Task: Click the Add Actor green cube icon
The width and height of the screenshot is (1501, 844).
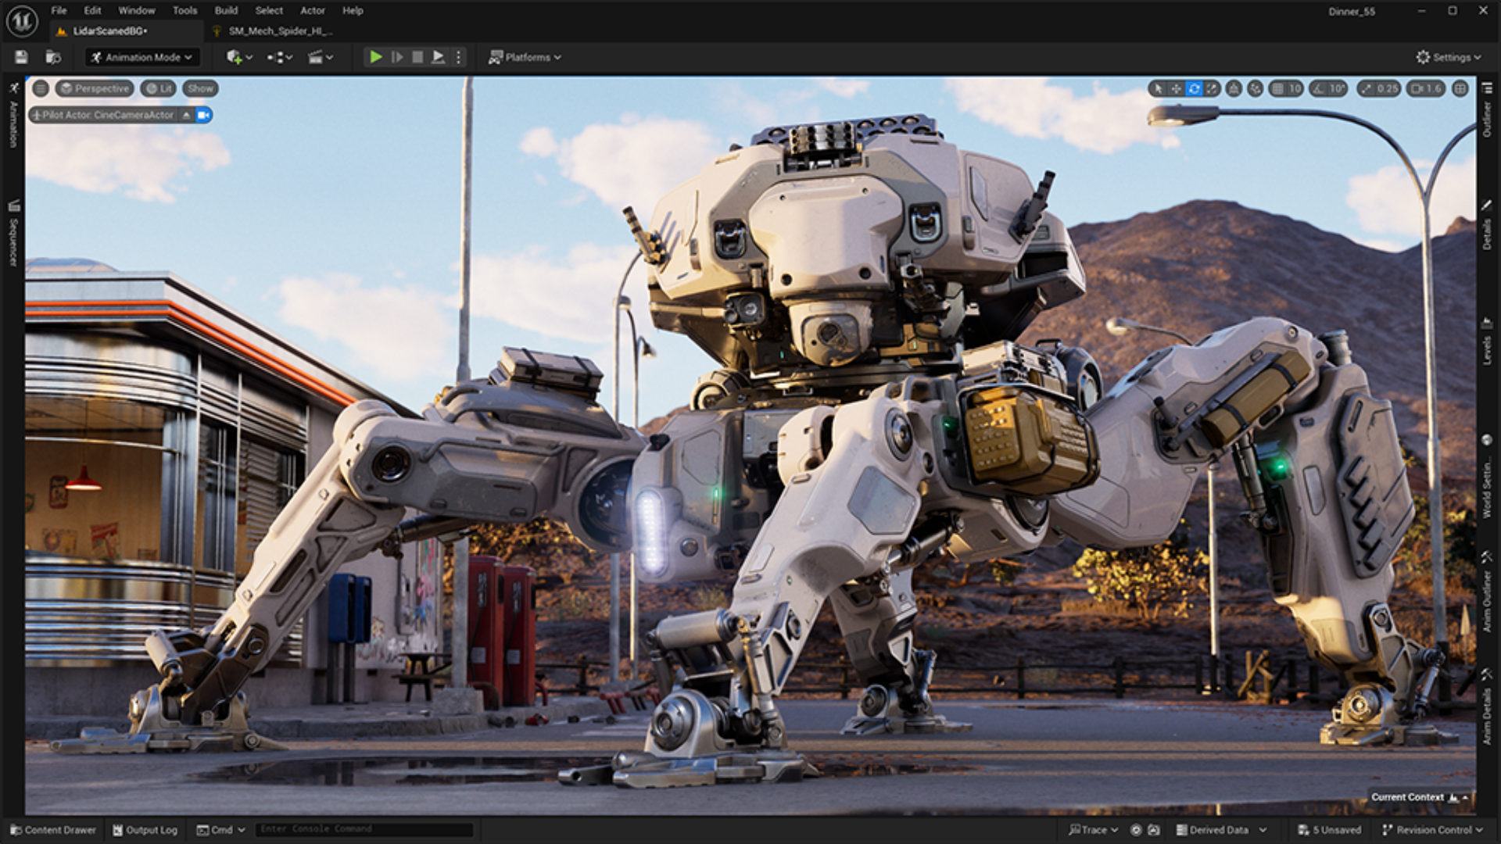Action: tap(235, 57)
